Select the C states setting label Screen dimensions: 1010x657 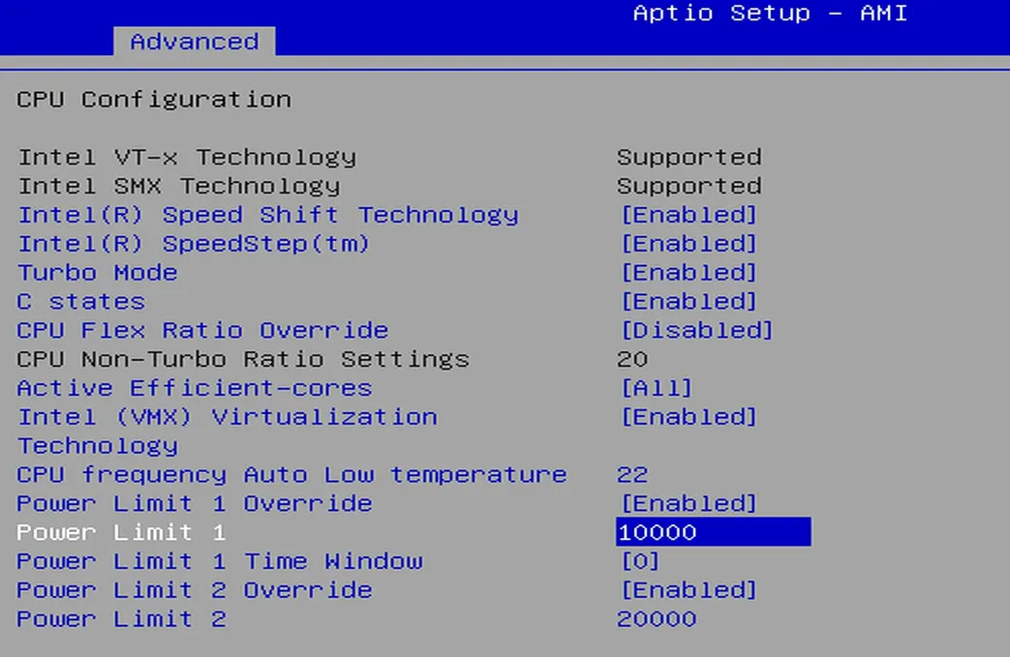[80, 302]
